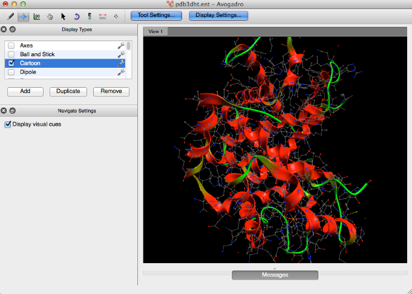412x294 pixels.
Task: Open Cartoon display settings wrench
Action: click(121, 64)
